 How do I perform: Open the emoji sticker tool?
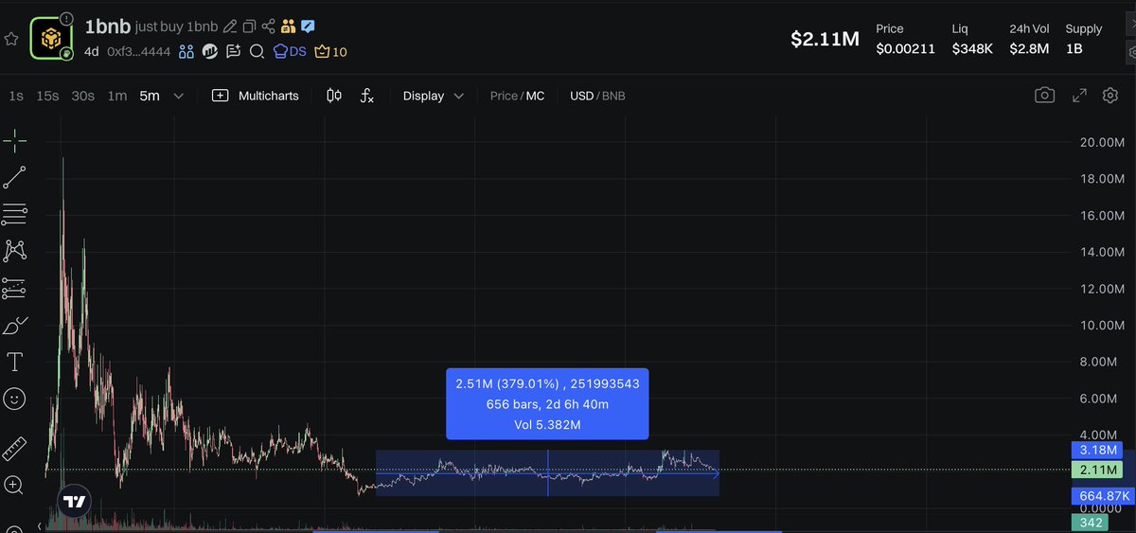(x=14, y=399)
